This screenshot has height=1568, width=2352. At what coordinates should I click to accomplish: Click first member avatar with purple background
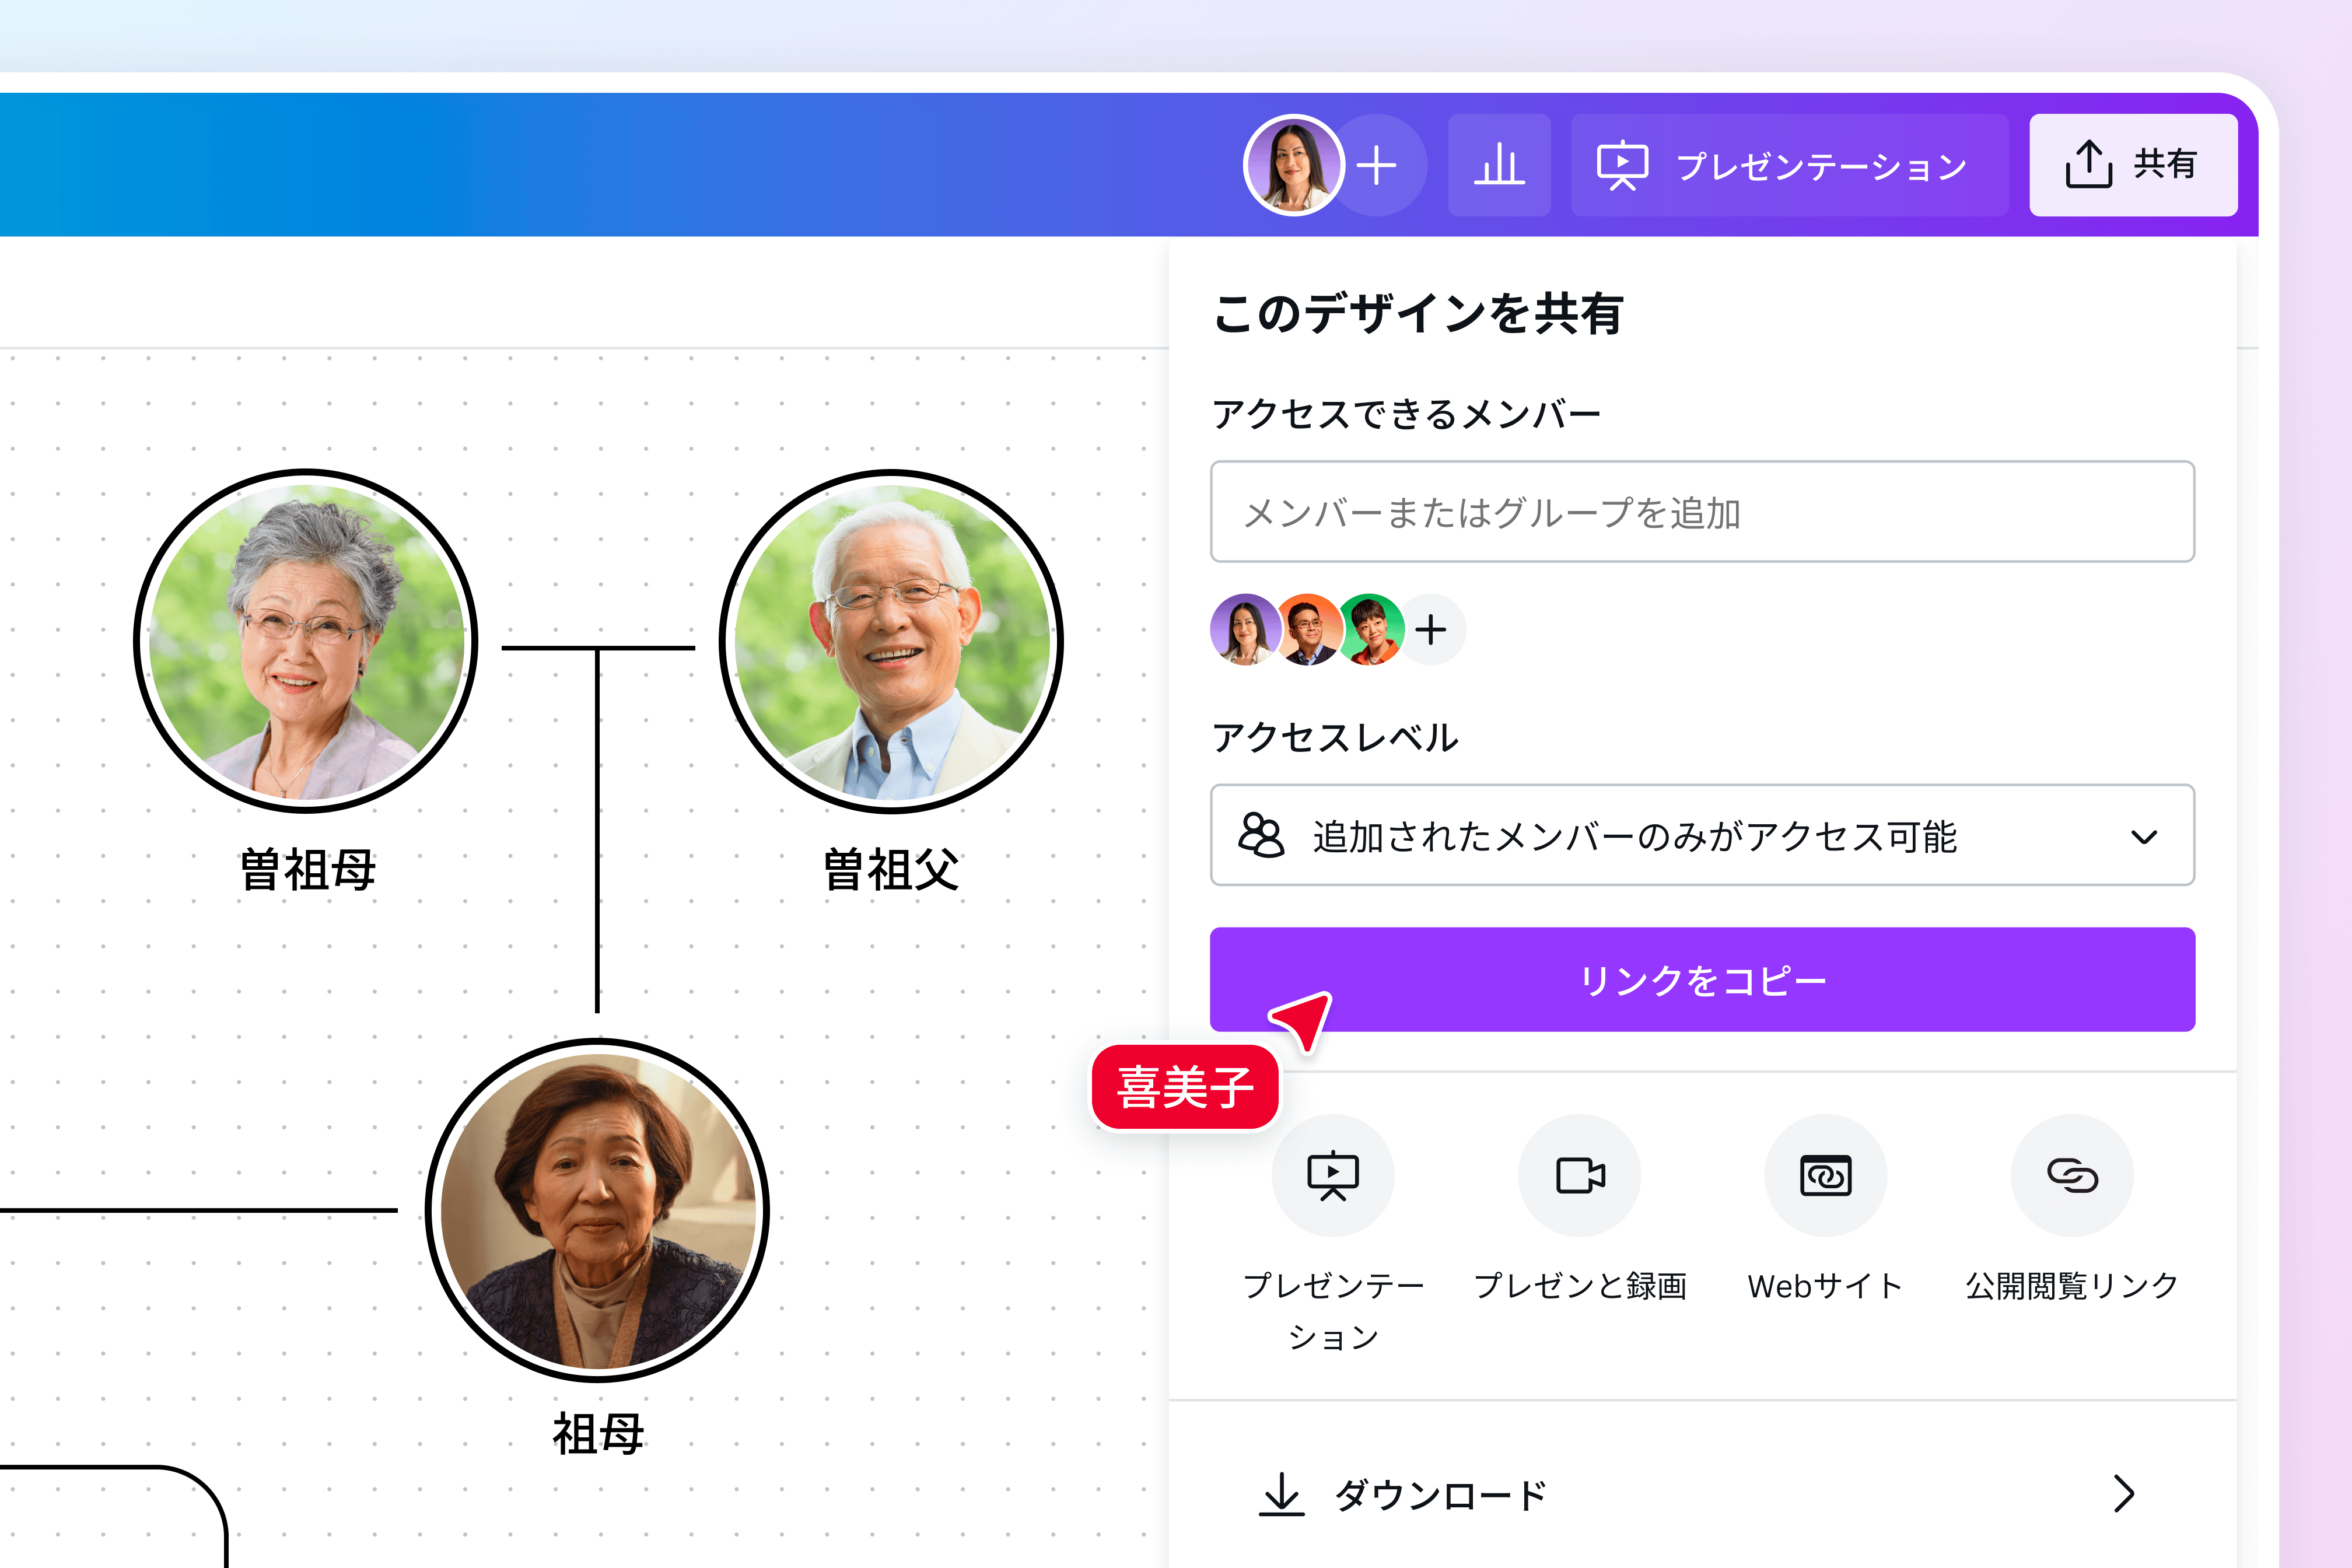[x=1245, y=629]
